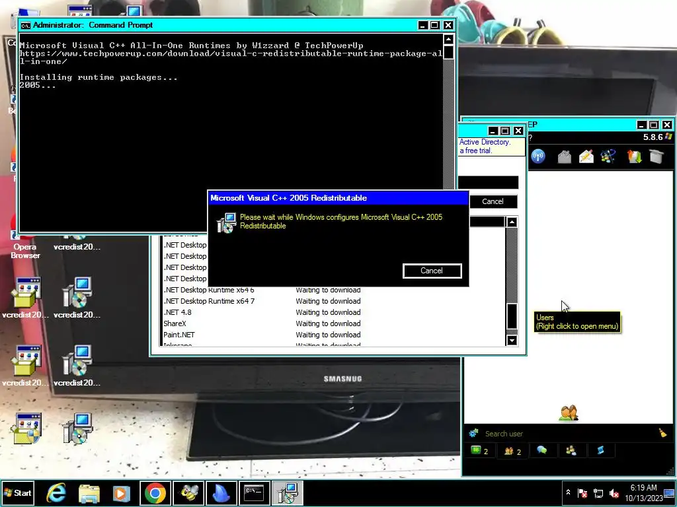Open Windows Explorer folder on taskbar
The width and height of the screenshot is (677, 507).
(89, 493)
